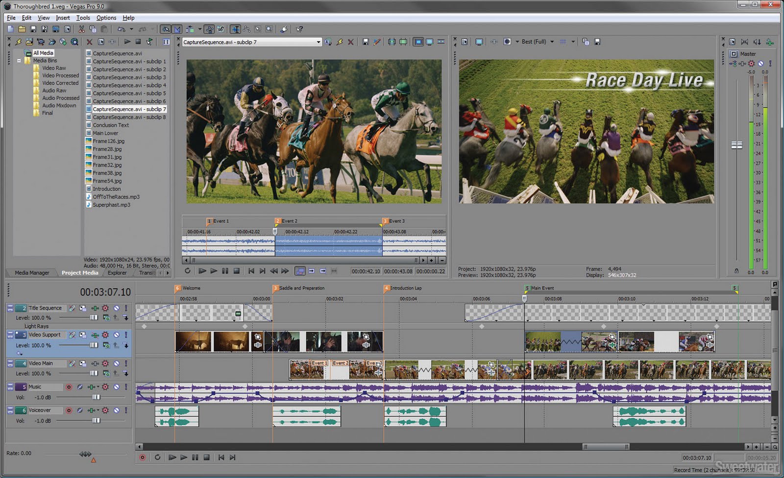Arm the Voiceover track for record

(x=69, y=410)
